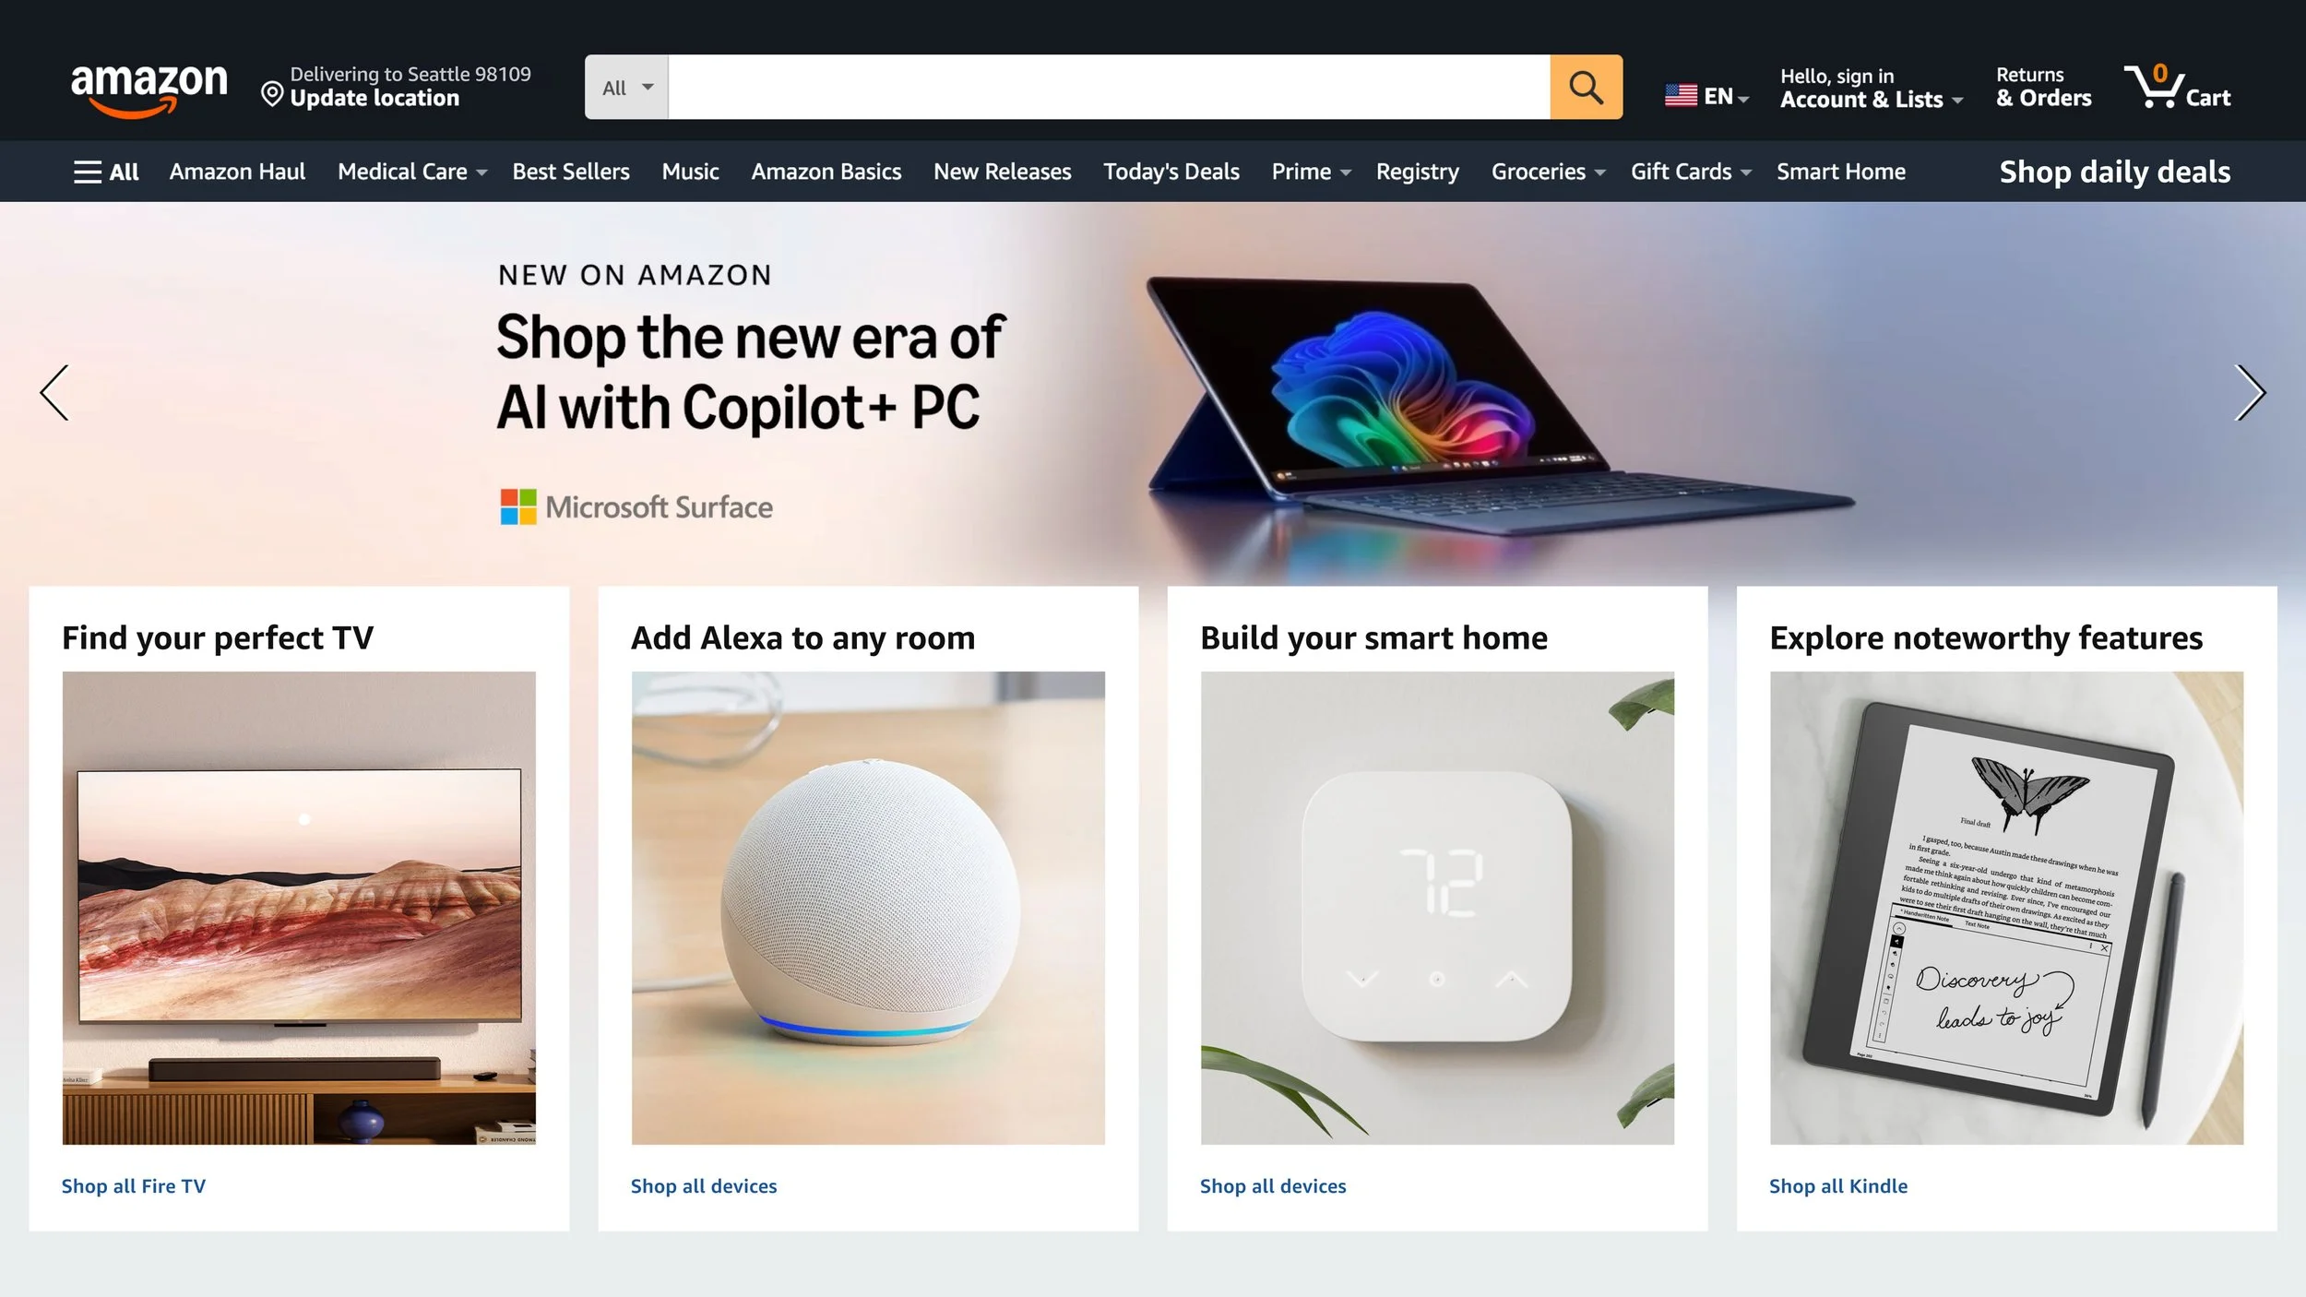2306x1297 pixels.
Task: Expand the Gift Cards dropdown
Action: (1691, 172)
